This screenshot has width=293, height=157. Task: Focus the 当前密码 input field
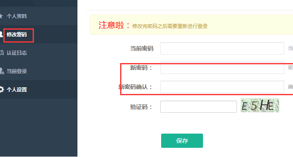(222, 48)
